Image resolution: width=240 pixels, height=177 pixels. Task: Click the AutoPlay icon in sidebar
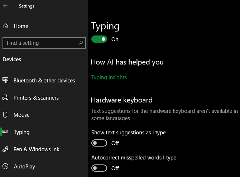pos(5,167)
